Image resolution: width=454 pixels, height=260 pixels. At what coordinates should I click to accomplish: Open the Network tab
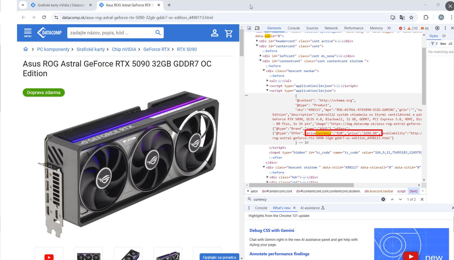pyautogui.click(x=331, y=28)
